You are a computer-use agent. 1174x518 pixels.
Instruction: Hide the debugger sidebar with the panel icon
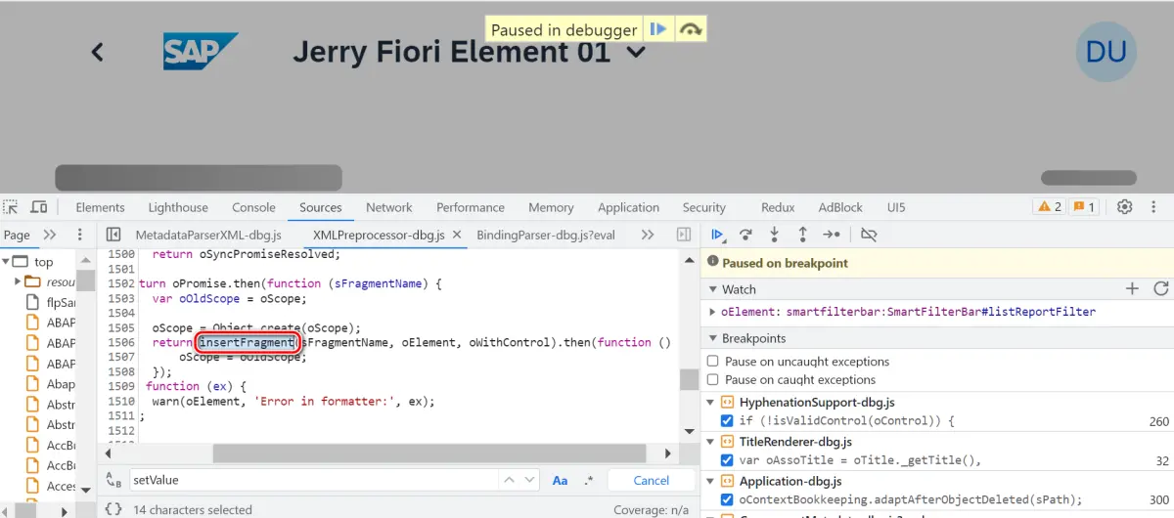[x=684, y=235]
